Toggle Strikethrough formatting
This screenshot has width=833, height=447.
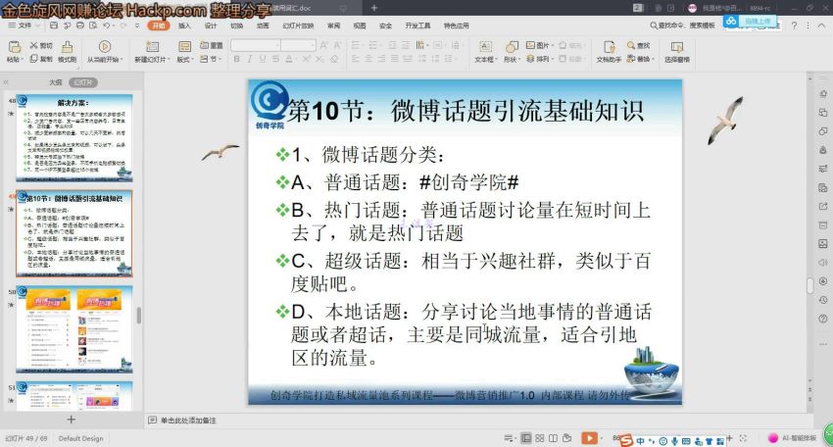coord(275,59)
